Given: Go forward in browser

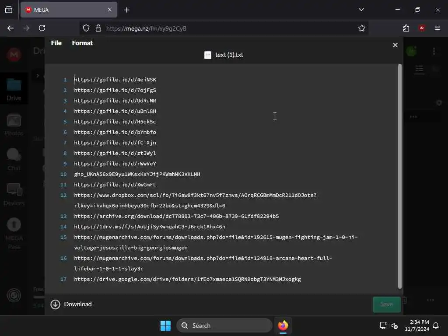Looking at the screenshot, I should click(x=26, y=28).
